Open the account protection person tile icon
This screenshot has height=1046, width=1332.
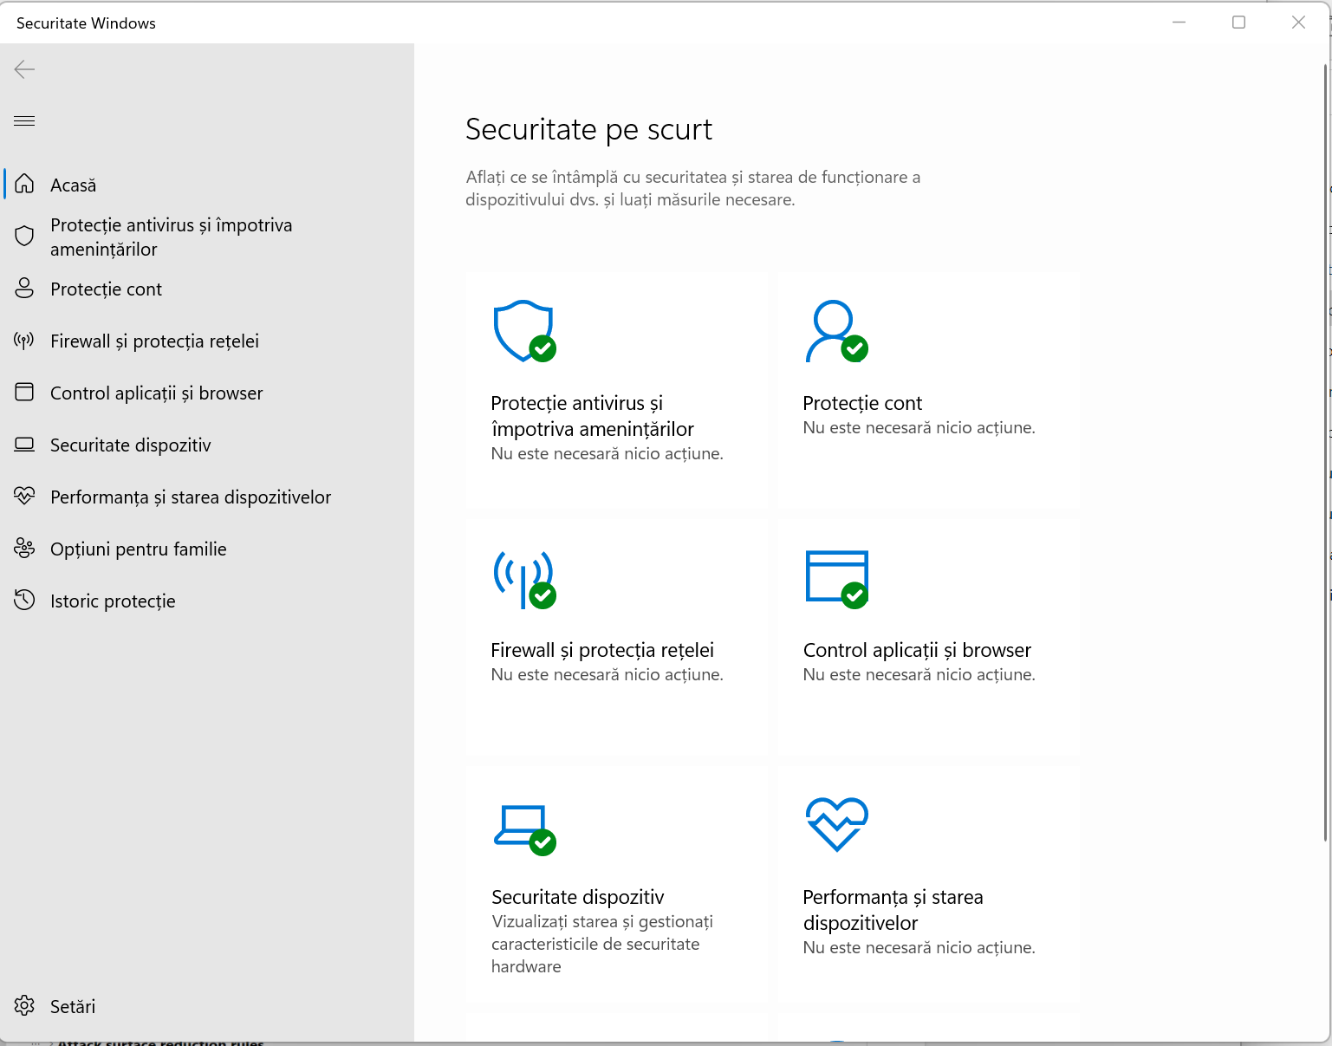[835, 331]
